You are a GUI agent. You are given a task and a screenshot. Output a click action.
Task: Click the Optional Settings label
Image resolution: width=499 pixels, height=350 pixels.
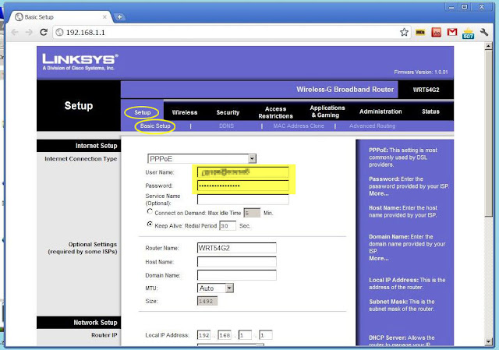coord(83,248)
